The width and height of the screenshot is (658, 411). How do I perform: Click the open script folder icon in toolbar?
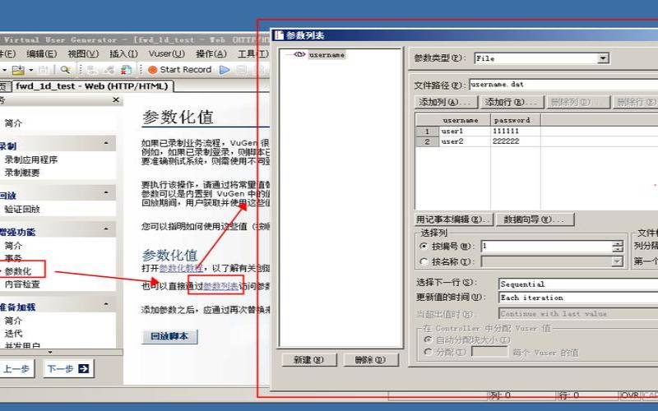(18, 70)
